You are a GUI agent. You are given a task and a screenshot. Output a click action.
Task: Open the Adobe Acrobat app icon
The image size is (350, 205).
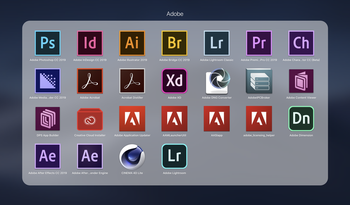90,81
